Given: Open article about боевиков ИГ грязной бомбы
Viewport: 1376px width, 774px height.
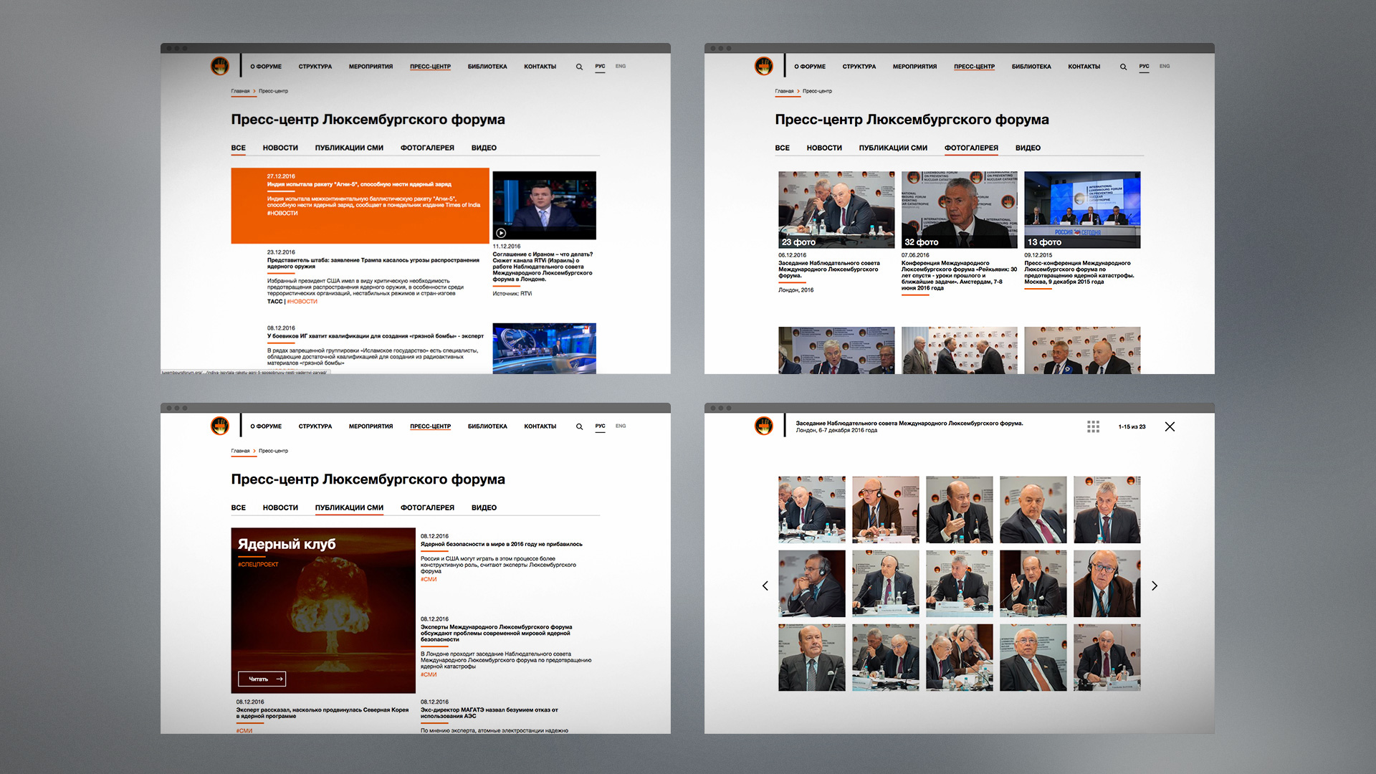Looking at the screenshot, I should pyautogui.click(x=375, y=336).
